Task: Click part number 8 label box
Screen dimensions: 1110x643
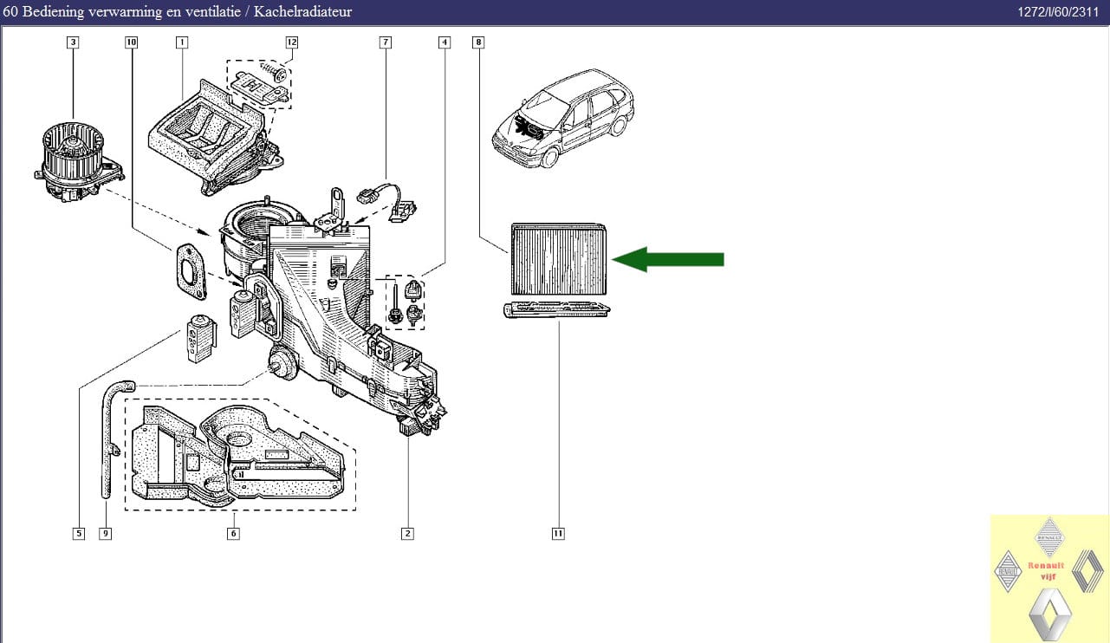Action: point(478,42)
